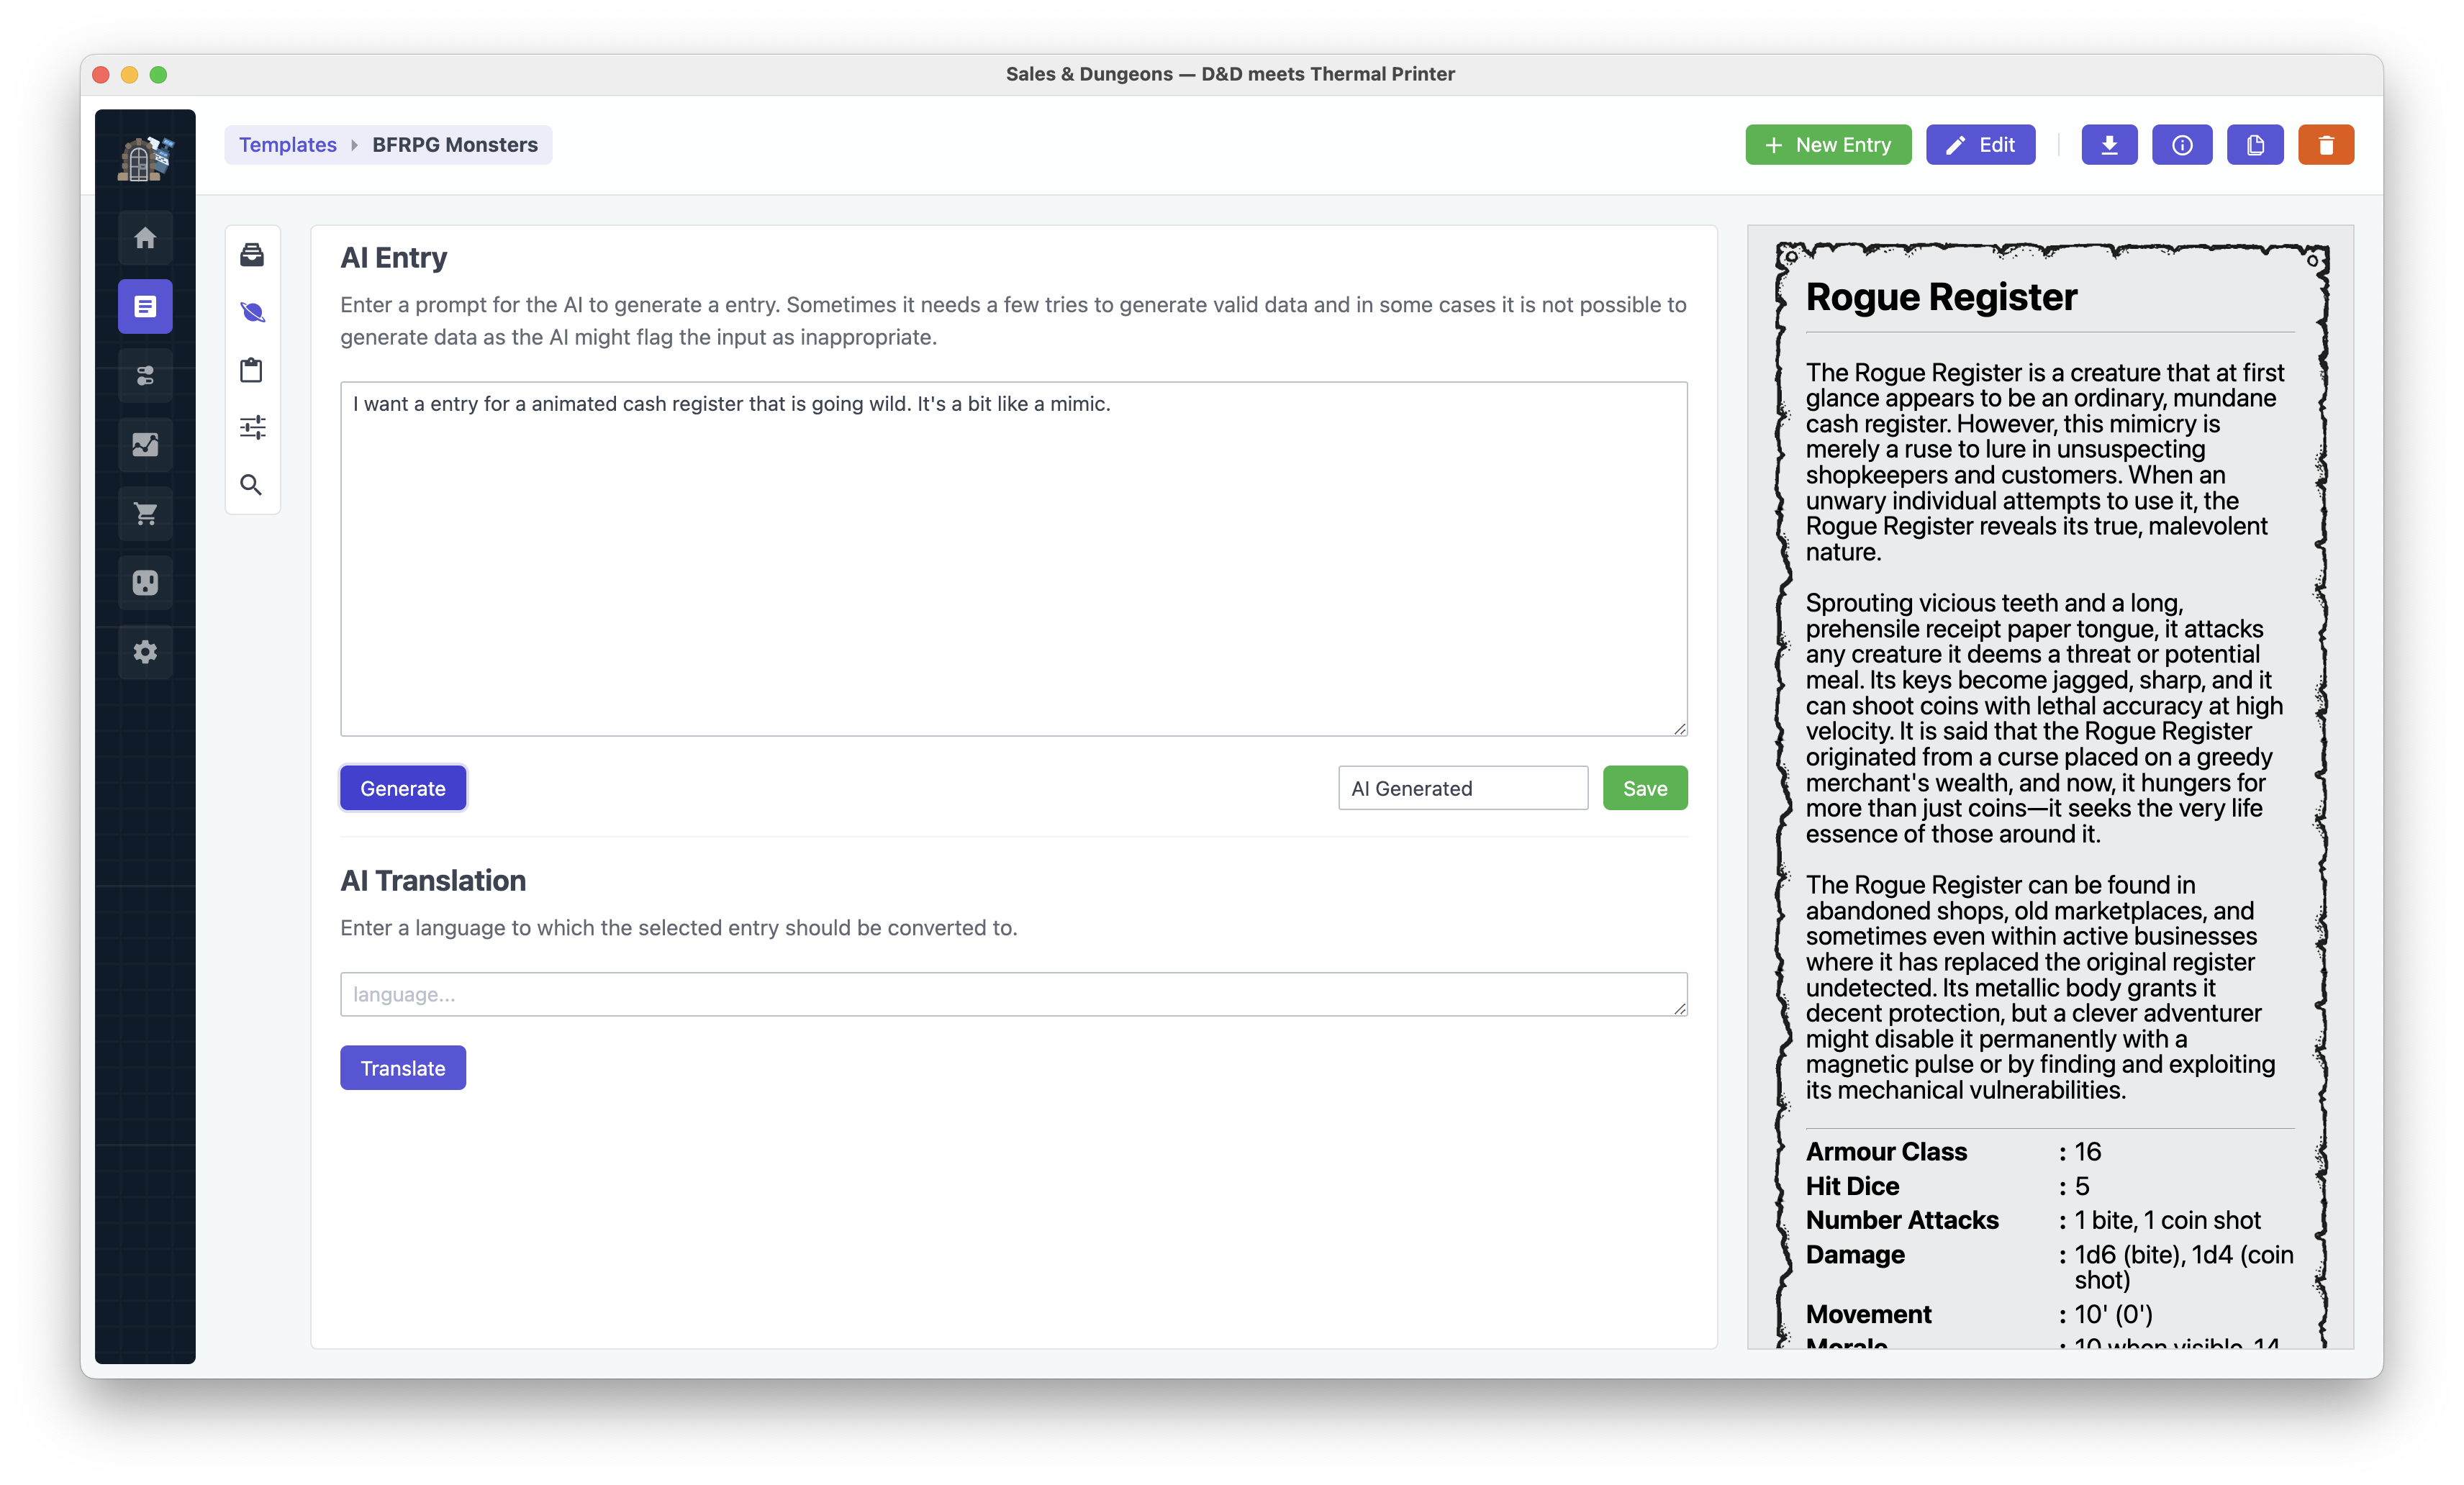This screenshot has height=1485, width=2464.
Task: Click the Edit button
Action: click(x=1980, y=145)
